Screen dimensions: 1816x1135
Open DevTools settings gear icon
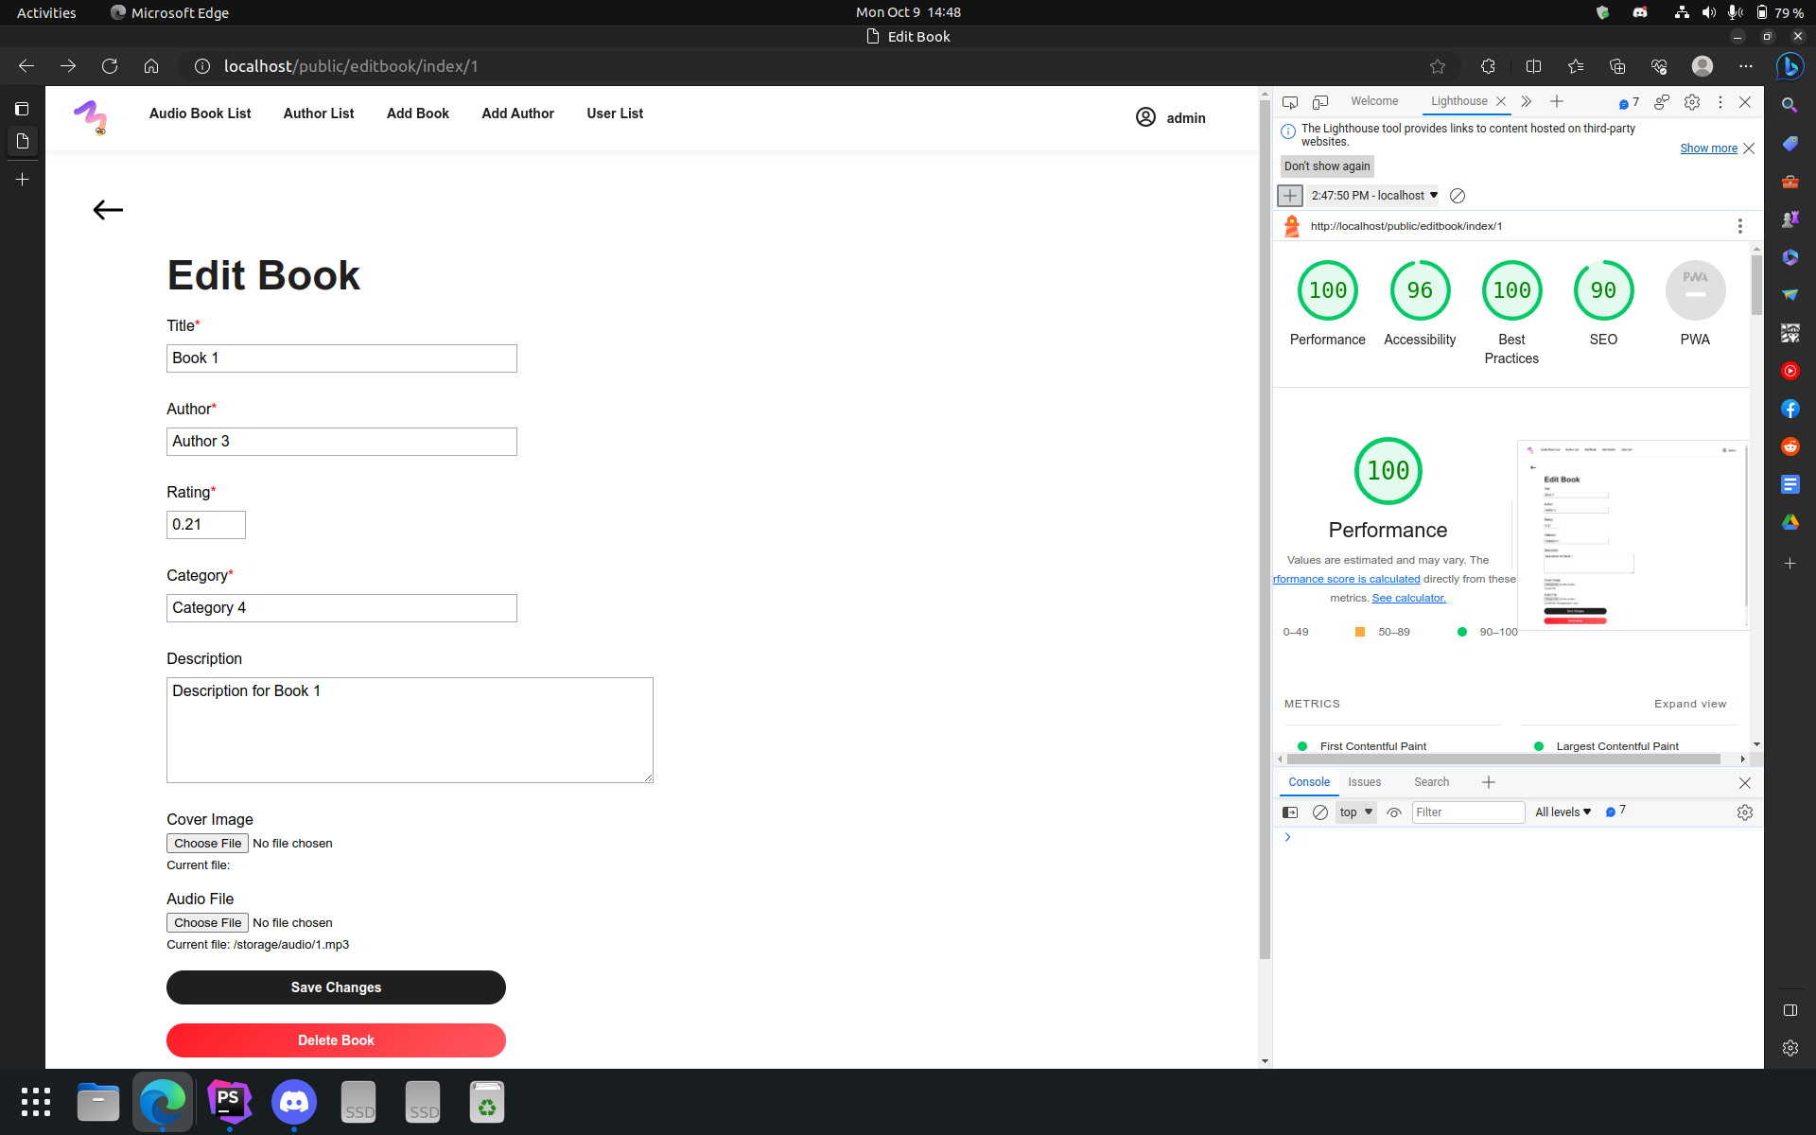[x=1692, y=102]
